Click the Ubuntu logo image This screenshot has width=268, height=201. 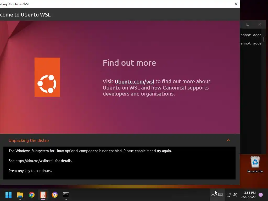tap(47, 77)
